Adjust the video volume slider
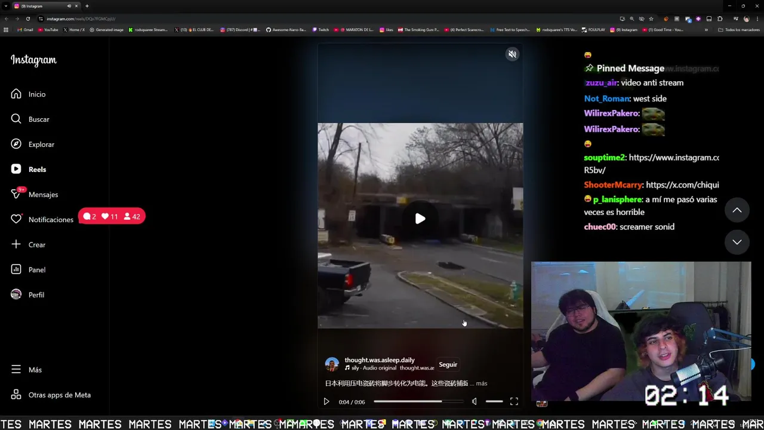This screenshot has height=430, width=764. 494,402
